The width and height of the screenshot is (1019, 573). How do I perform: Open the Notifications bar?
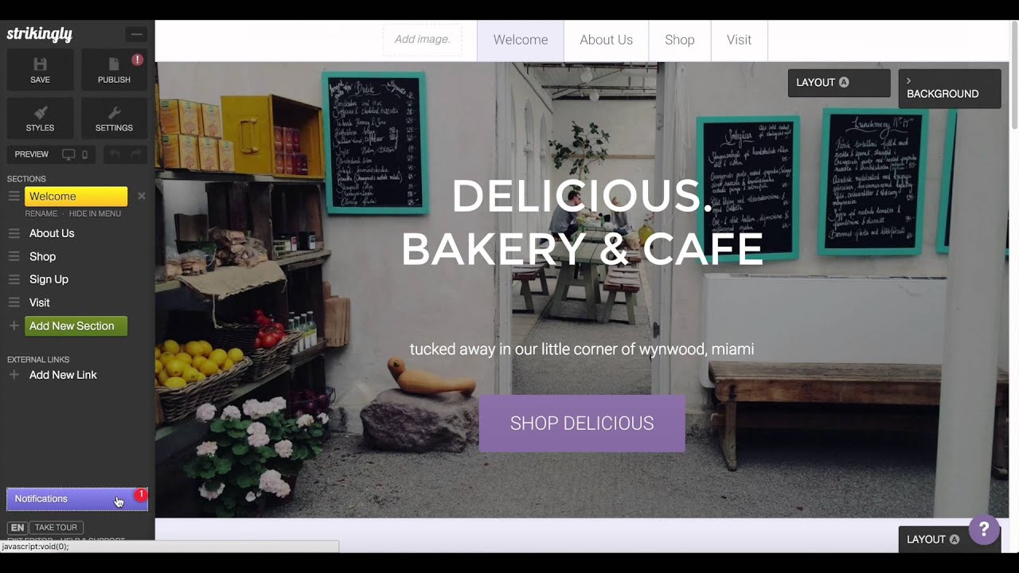tap(77, 499)
